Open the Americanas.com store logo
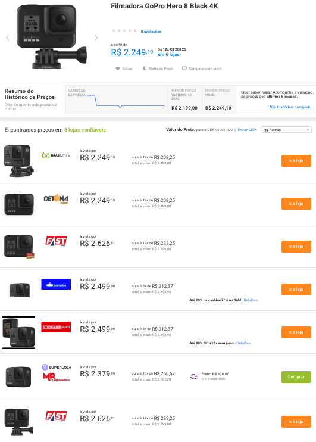Image resolution: width=316 pixels, height=442 pixels. [56, 327]
